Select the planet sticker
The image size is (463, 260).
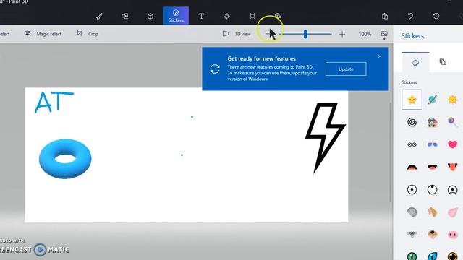coord(433,100)
